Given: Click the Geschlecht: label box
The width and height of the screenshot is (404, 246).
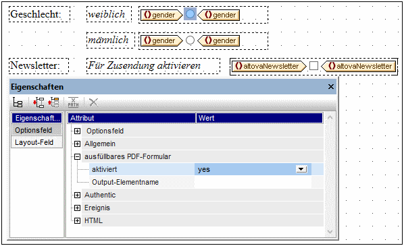Looking at the screenshot, I should point(39,14).
